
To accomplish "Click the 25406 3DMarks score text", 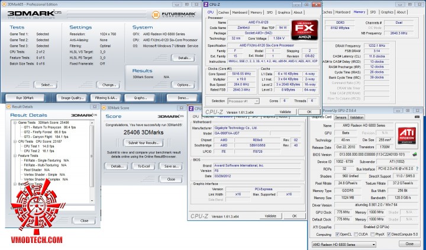I will click(x=143, y=133).
